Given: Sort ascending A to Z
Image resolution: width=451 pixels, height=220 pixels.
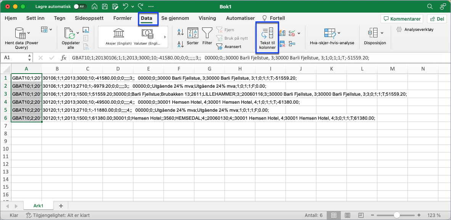Looking at the screenshot, I should [x=181, y=32].
